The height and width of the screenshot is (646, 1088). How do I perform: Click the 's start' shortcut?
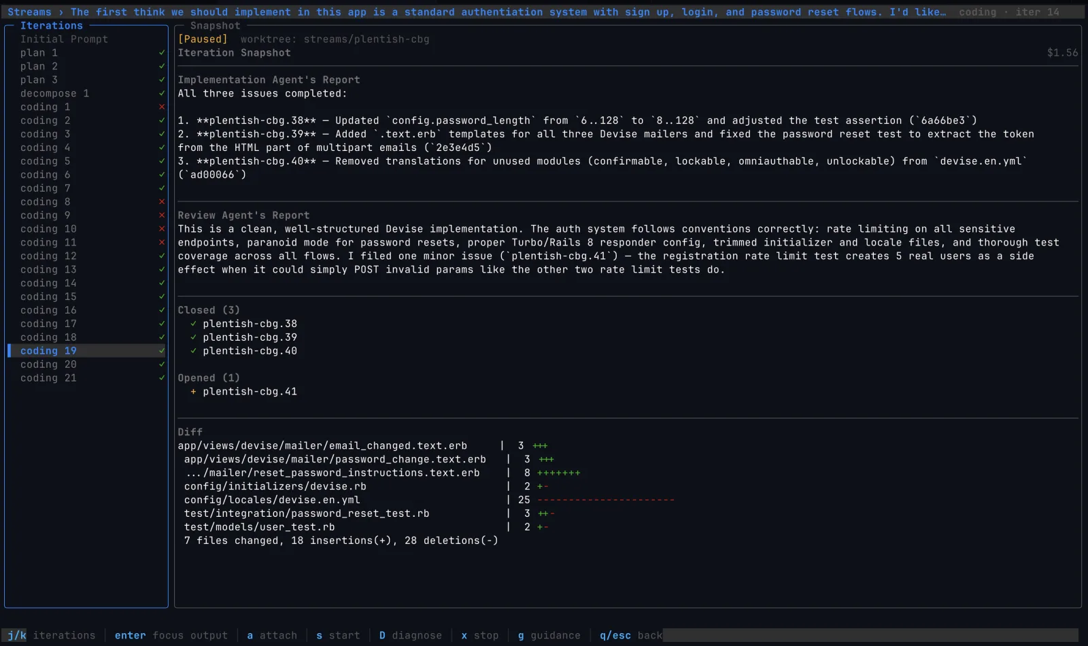pyautogui.click(x=338, y=635)
